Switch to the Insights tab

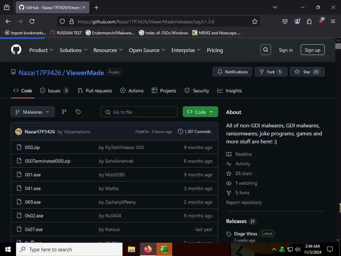(229, 91)
